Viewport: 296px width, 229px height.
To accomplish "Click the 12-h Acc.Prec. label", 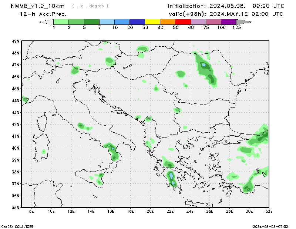I will click(x=43, y=14).
